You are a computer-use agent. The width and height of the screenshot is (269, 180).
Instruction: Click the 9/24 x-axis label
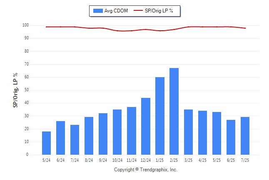point(103,161)
